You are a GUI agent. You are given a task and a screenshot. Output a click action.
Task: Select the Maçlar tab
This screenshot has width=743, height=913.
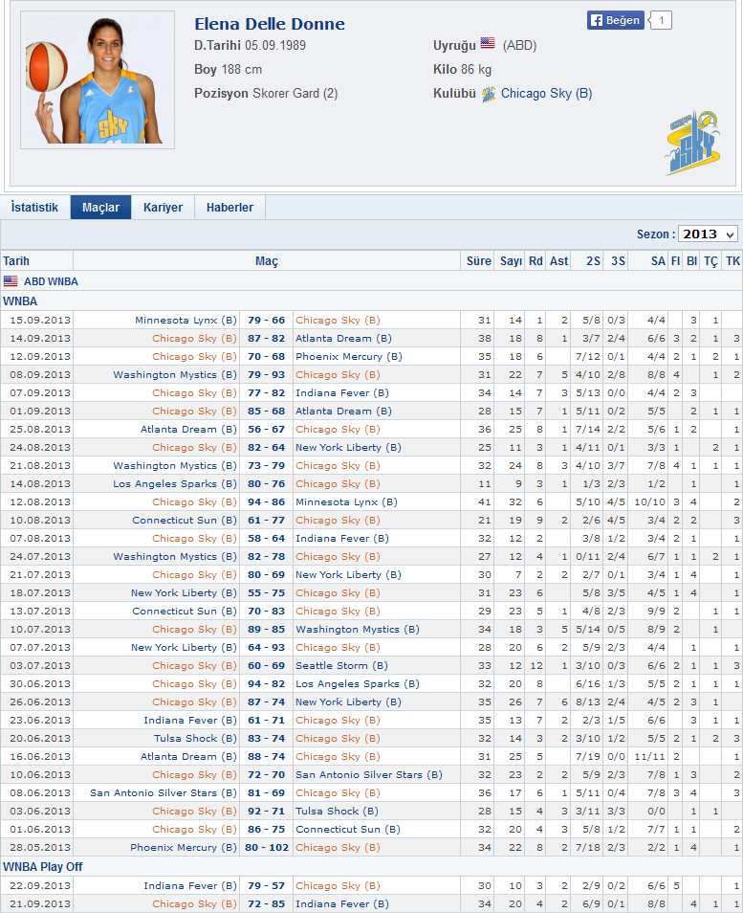(100, 208)
